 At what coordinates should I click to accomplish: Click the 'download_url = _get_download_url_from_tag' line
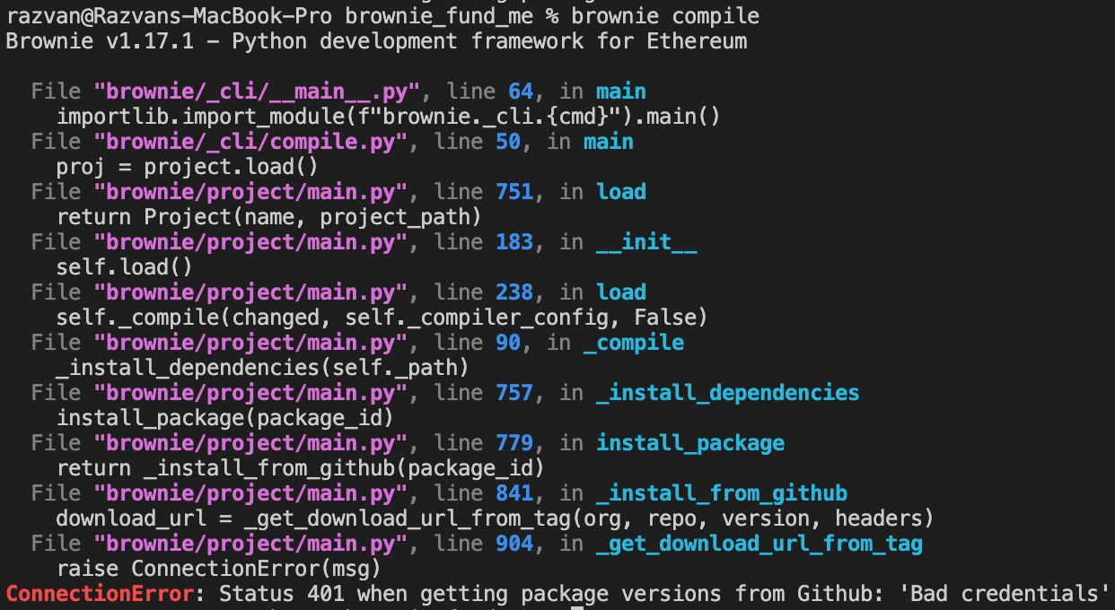[x=496, y=518]
